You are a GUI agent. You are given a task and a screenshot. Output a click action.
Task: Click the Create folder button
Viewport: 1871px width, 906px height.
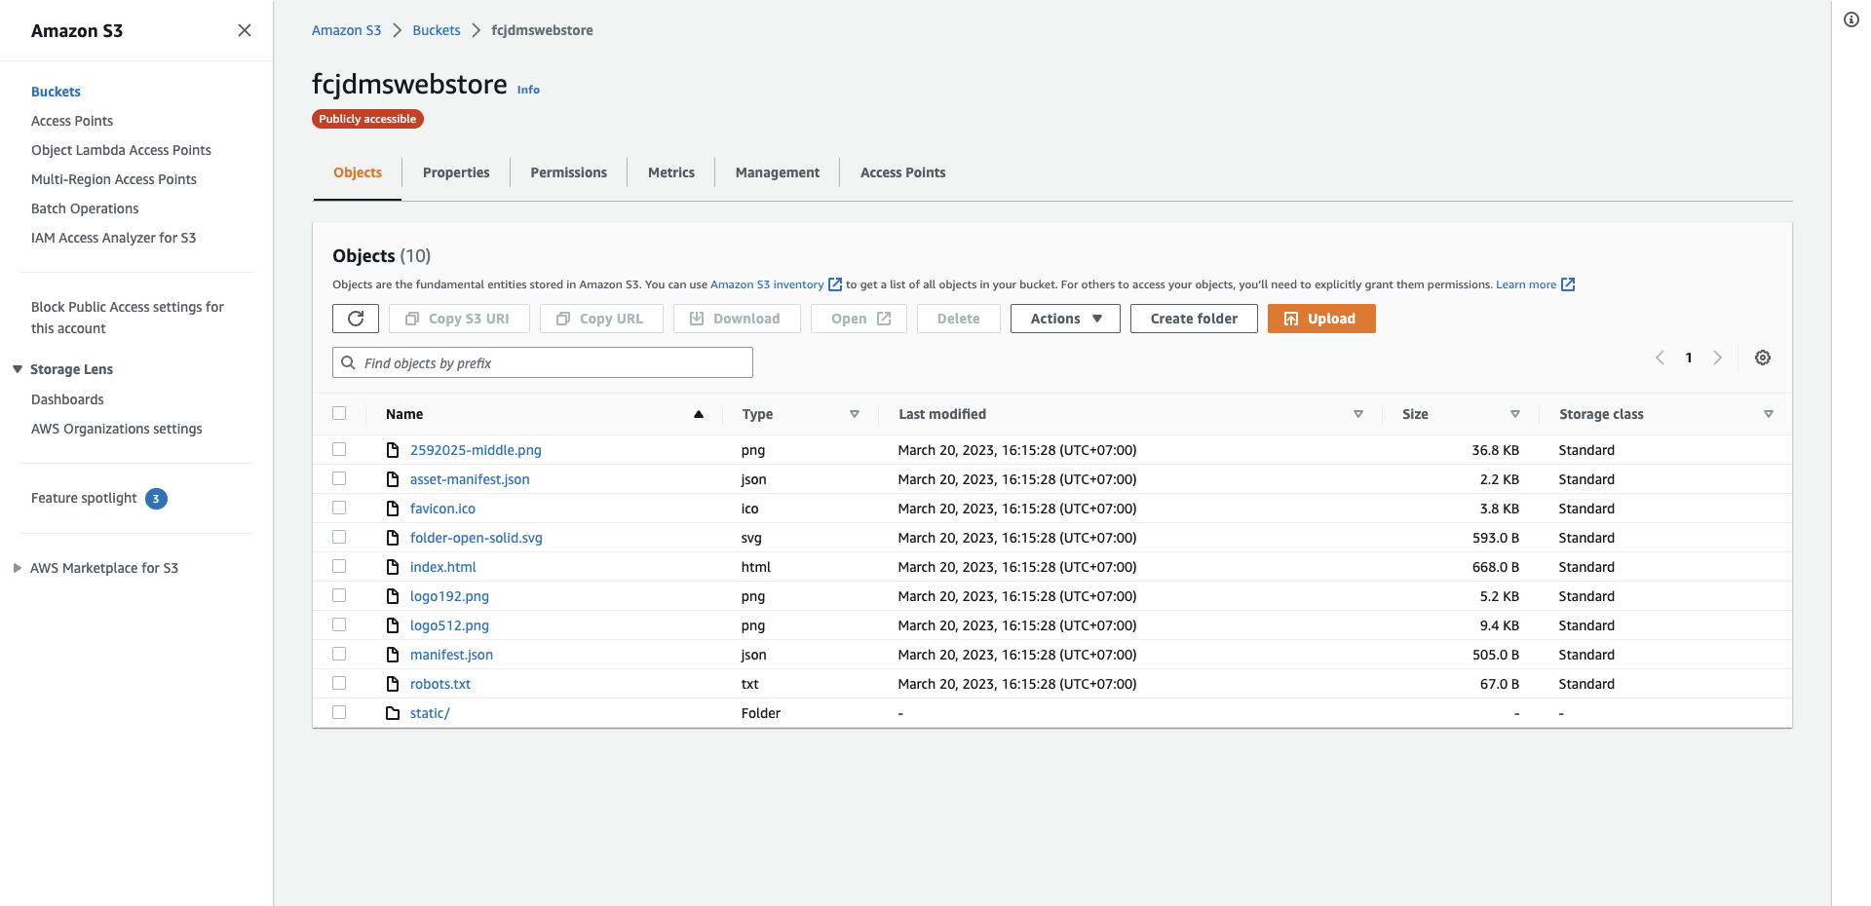tap(1194, 319)
